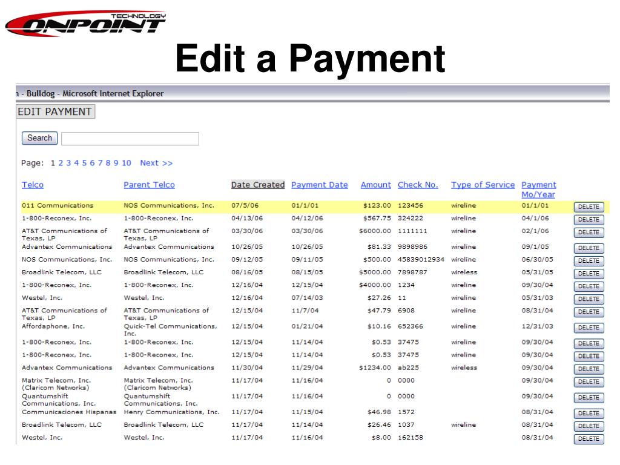This screenshot has width=620, height=465.
Task: Sort by Payment Mo/Year column
Action: pyautogui.click(x=538, y=190)
